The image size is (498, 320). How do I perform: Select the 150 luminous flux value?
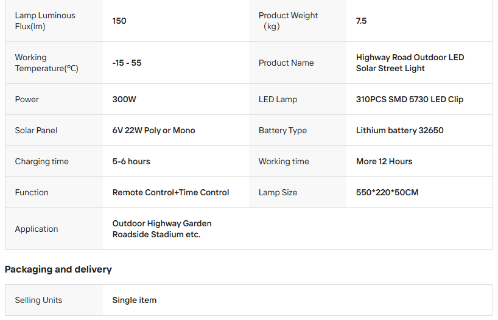[119, 21]
